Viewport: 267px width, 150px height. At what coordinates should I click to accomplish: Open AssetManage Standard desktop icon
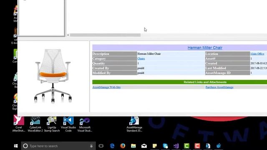pyautogui.click(x=134, y=124)
